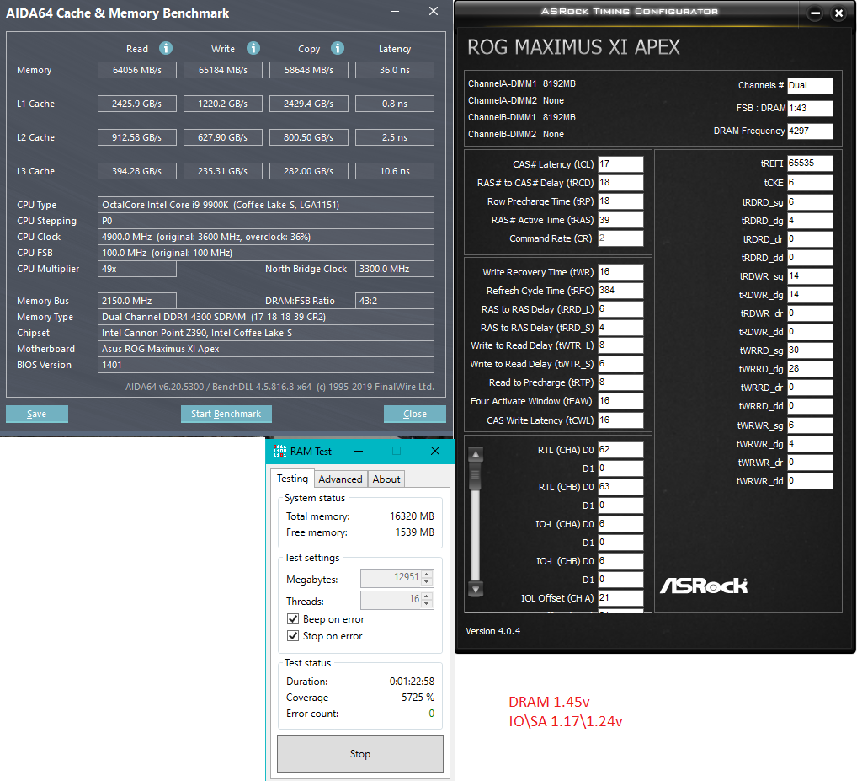Decrease the Megabytes value with down arrow
857x781 pixels.
coord(427,581)
